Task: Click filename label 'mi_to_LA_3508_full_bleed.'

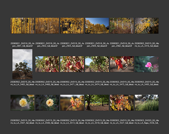Action: [x=47, y=123]
